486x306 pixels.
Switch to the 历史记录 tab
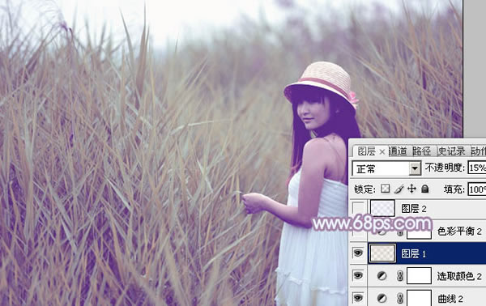(x=451, y=151)
